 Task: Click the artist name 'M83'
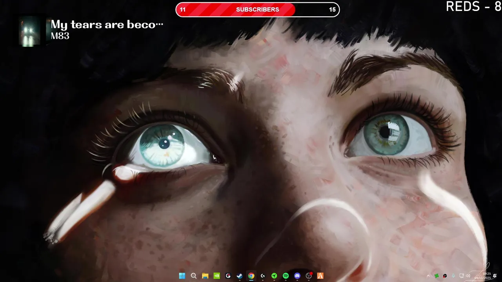60,36
